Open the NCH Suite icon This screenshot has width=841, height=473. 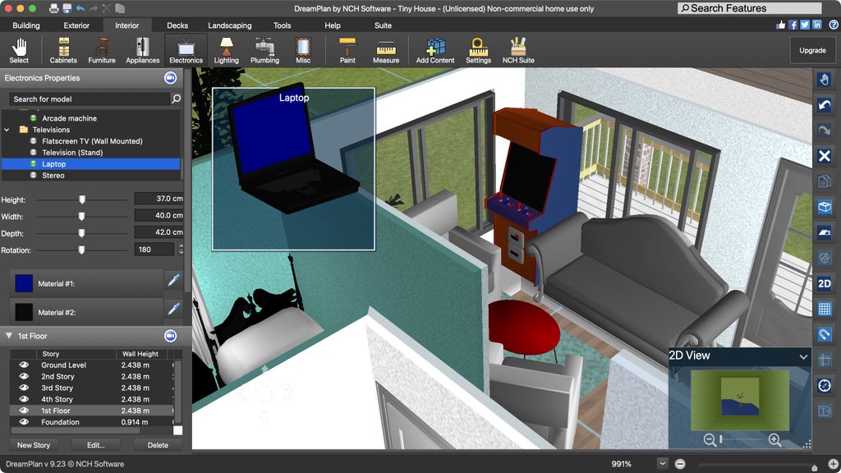coord(517,49)
